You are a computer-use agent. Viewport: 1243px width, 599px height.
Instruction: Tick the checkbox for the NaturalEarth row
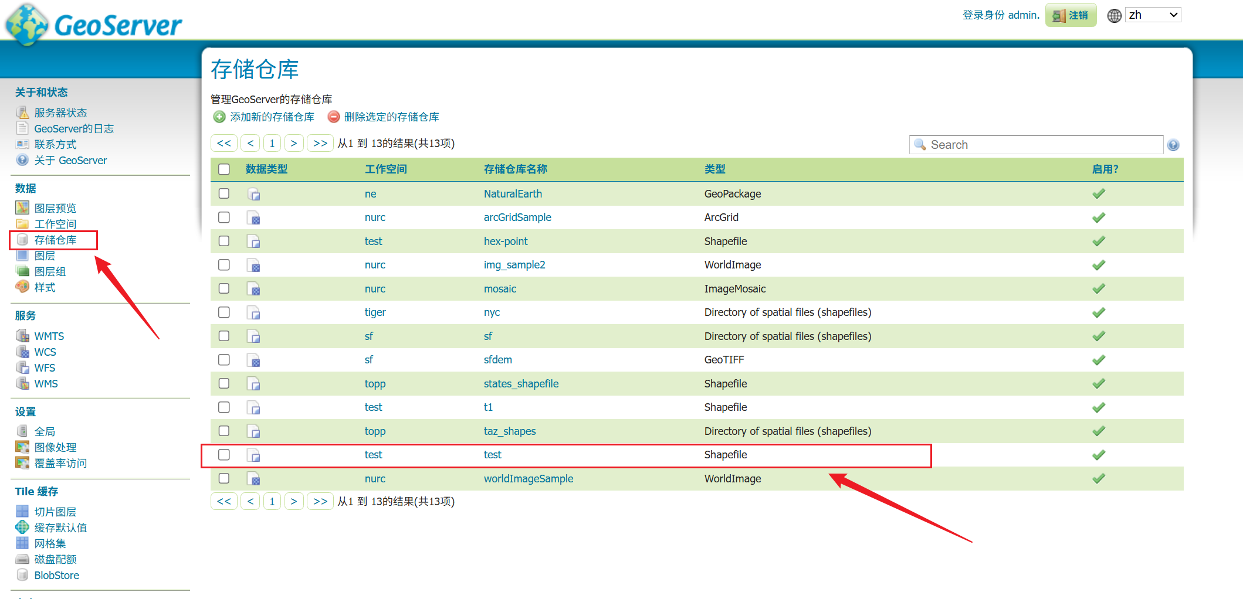(x=224, y=193)
